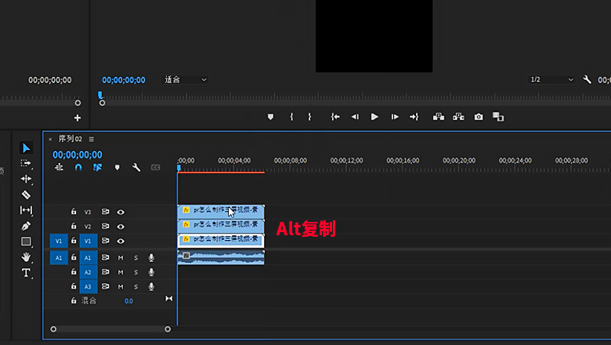
Task: Click Export Frame camera icon
Action: pyautogui.click(x=479, y=117)
